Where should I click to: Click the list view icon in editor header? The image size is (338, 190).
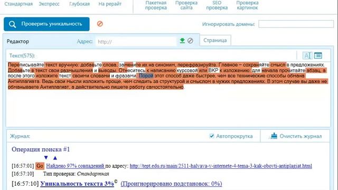pyautogui.click(x=318, y=55)
